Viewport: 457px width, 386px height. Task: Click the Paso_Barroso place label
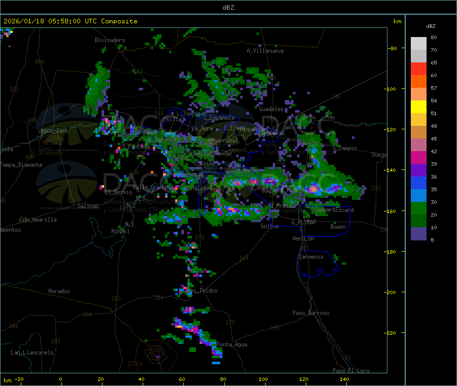(311, 313)
